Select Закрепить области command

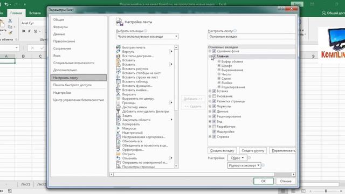pos(145,120)
